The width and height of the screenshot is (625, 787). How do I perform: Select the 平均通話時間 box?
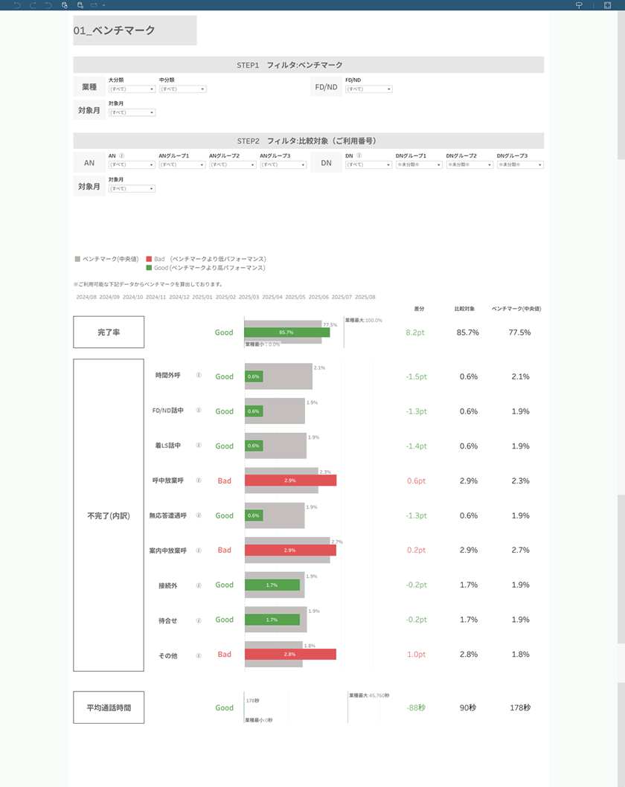pyautogui.click(x=109, y=707)
